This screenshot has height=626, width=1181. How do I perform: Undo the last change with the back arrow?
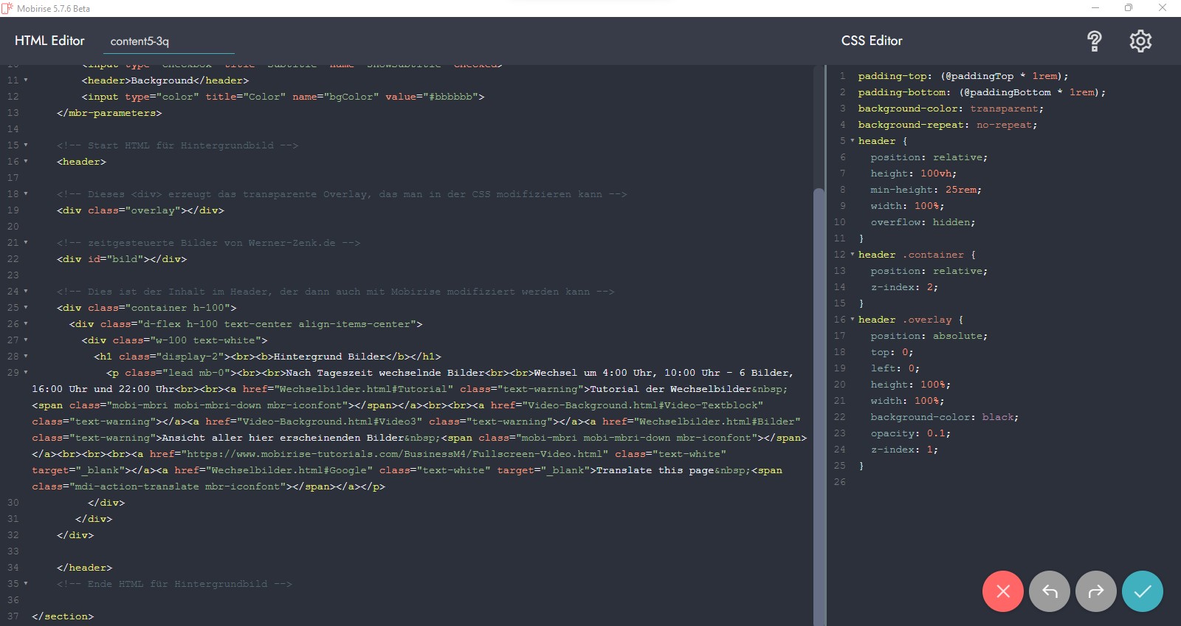pos(1049,591)
